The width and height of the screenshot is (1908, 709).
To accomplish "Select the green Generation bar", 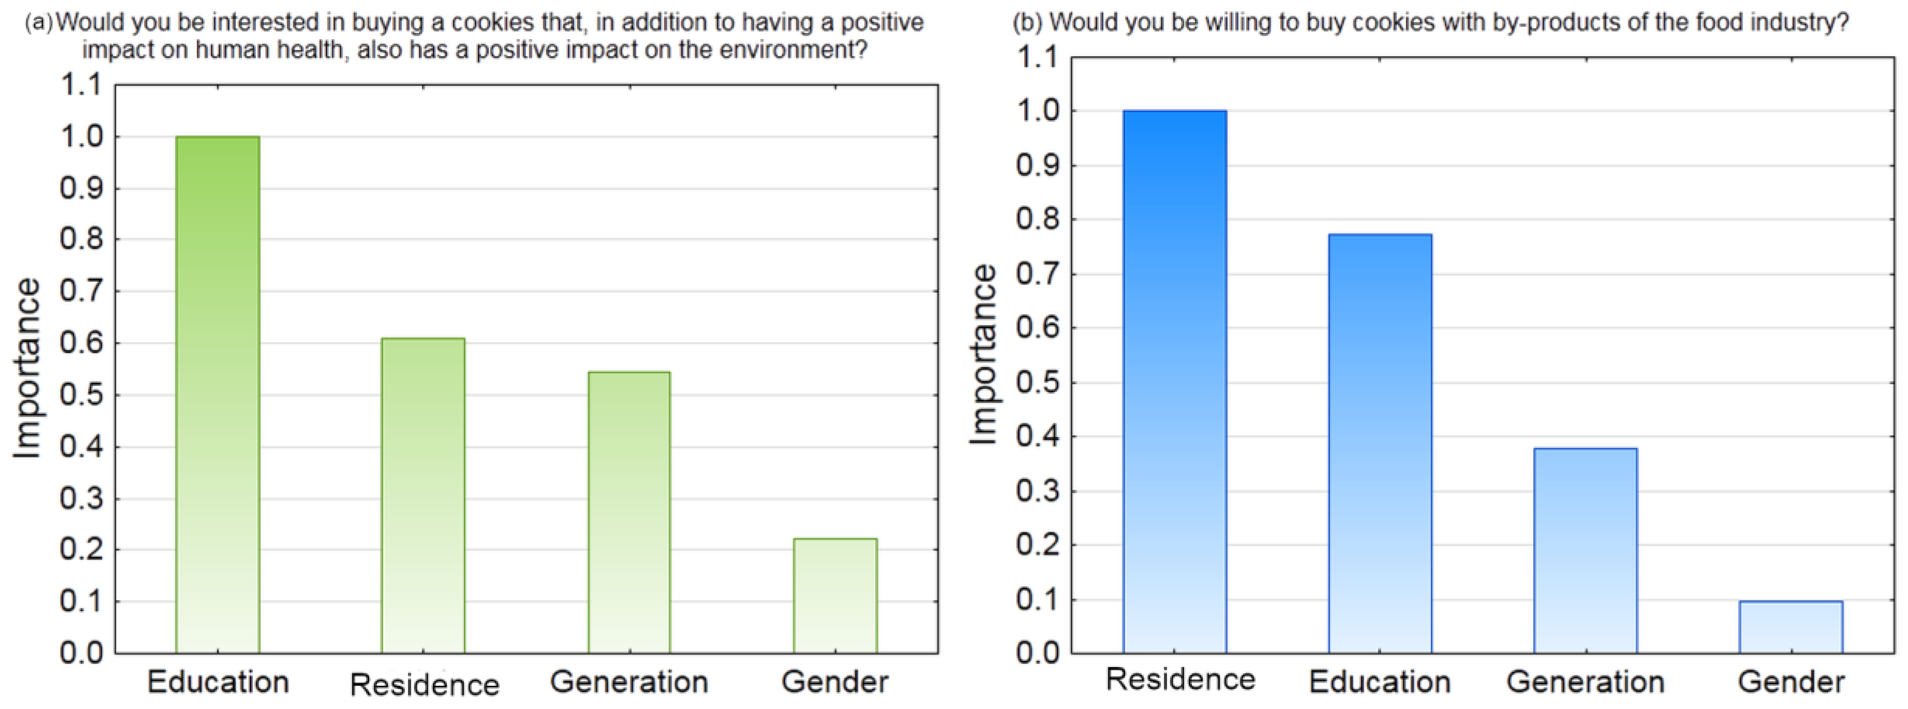I will (x=629, y=512).
